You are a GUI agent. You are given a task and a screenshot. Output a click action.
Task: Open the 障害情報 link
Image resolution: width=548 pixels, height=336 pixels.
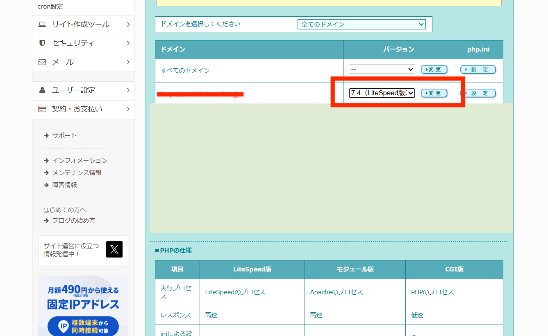coord(66,185)
